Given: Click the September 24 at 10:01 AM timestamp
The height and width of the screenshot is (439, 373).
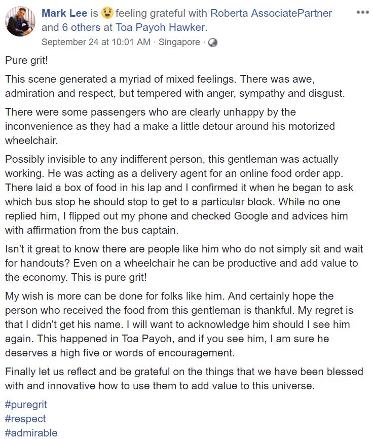Looking at the screenshot, I should click(96, 42).
